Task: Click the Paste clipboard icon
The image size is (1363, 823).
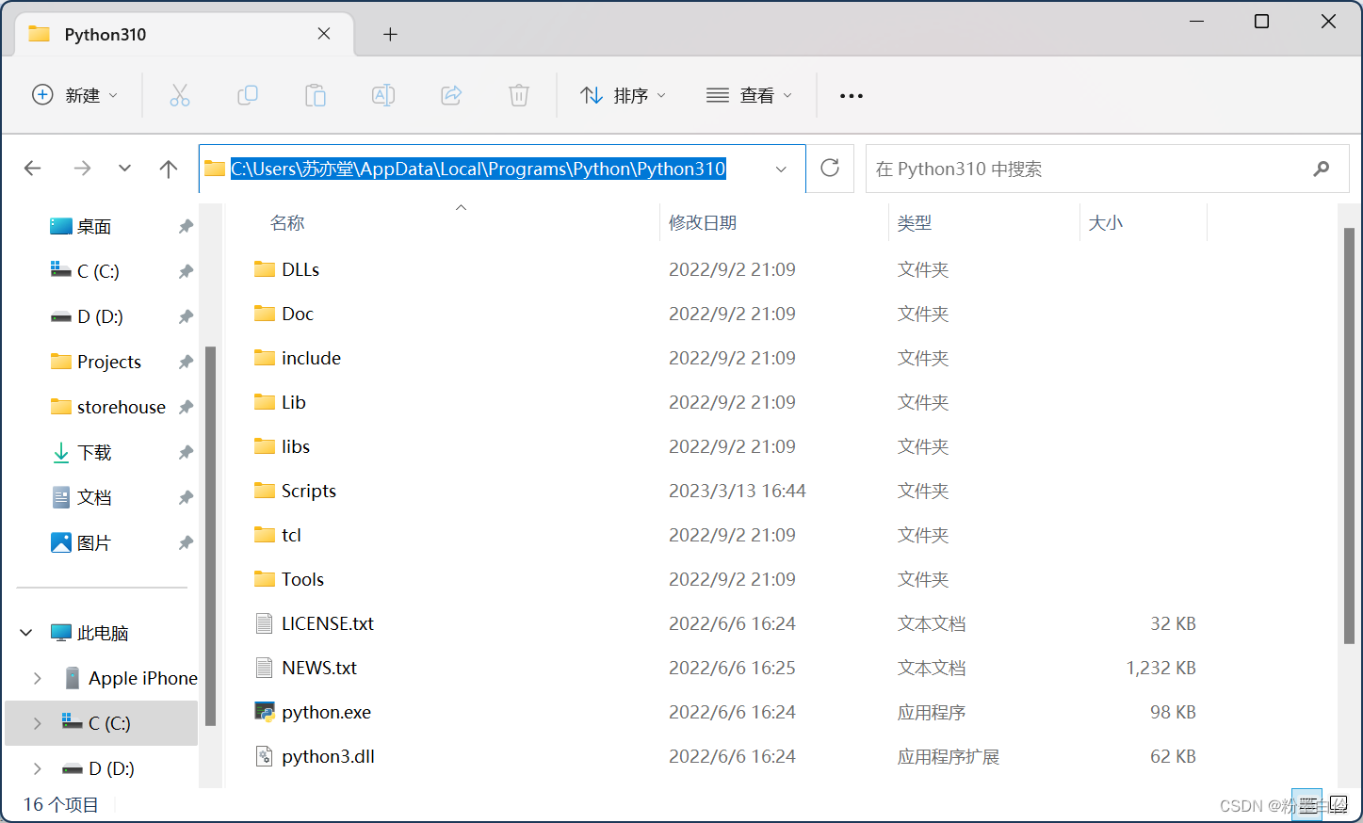Action: pos(316,95)
